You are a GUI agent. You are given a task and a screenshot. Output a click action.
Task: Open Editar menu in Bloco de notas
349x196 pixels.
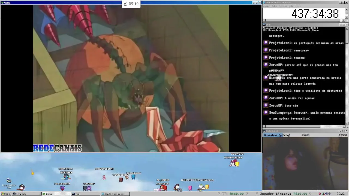275,6
